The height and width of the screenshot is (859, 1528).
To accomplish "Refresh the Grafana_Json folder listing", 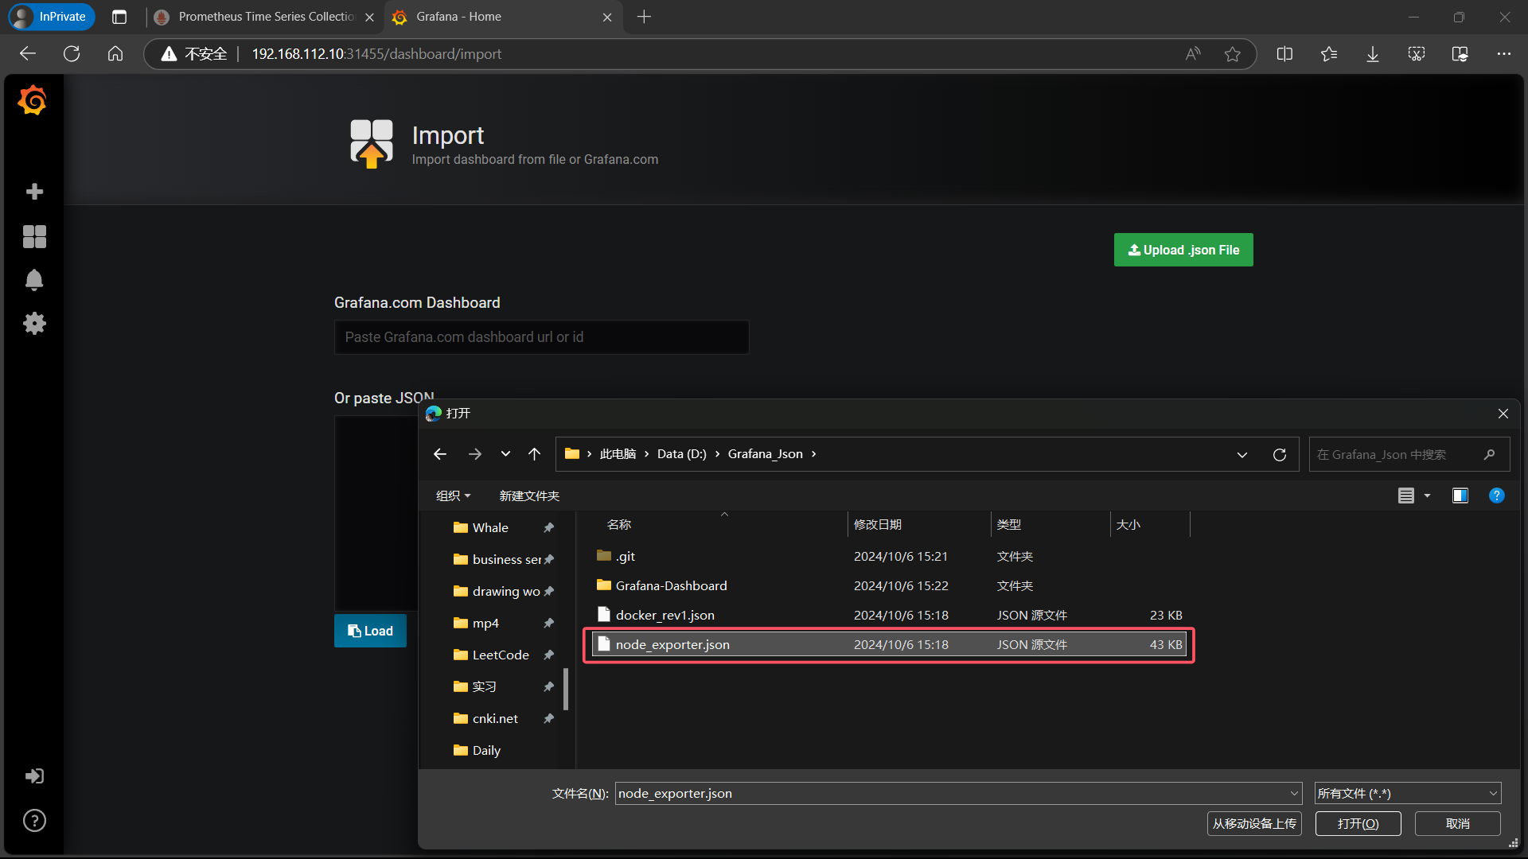I will (1279, 454).
